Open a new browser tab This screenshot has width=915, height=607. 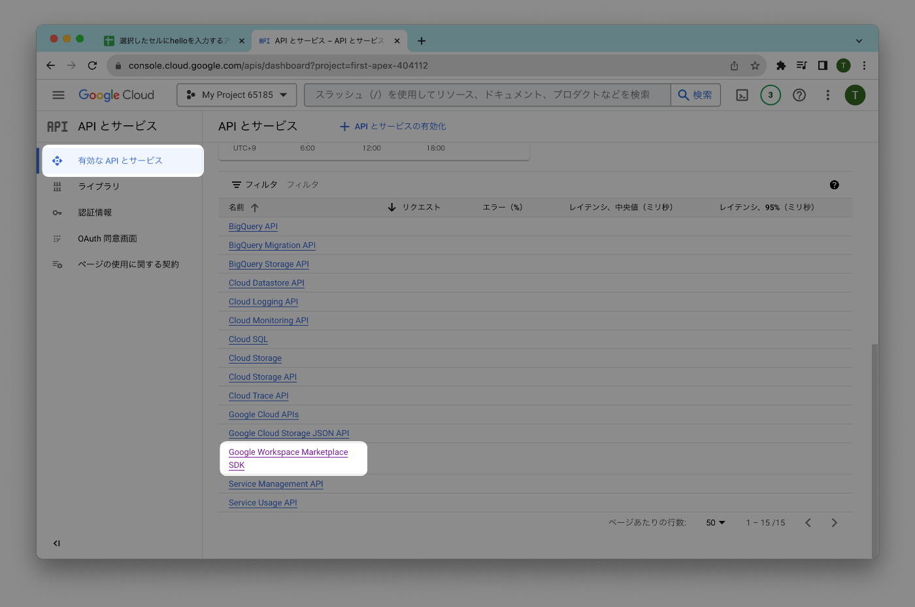coord(422,40)
